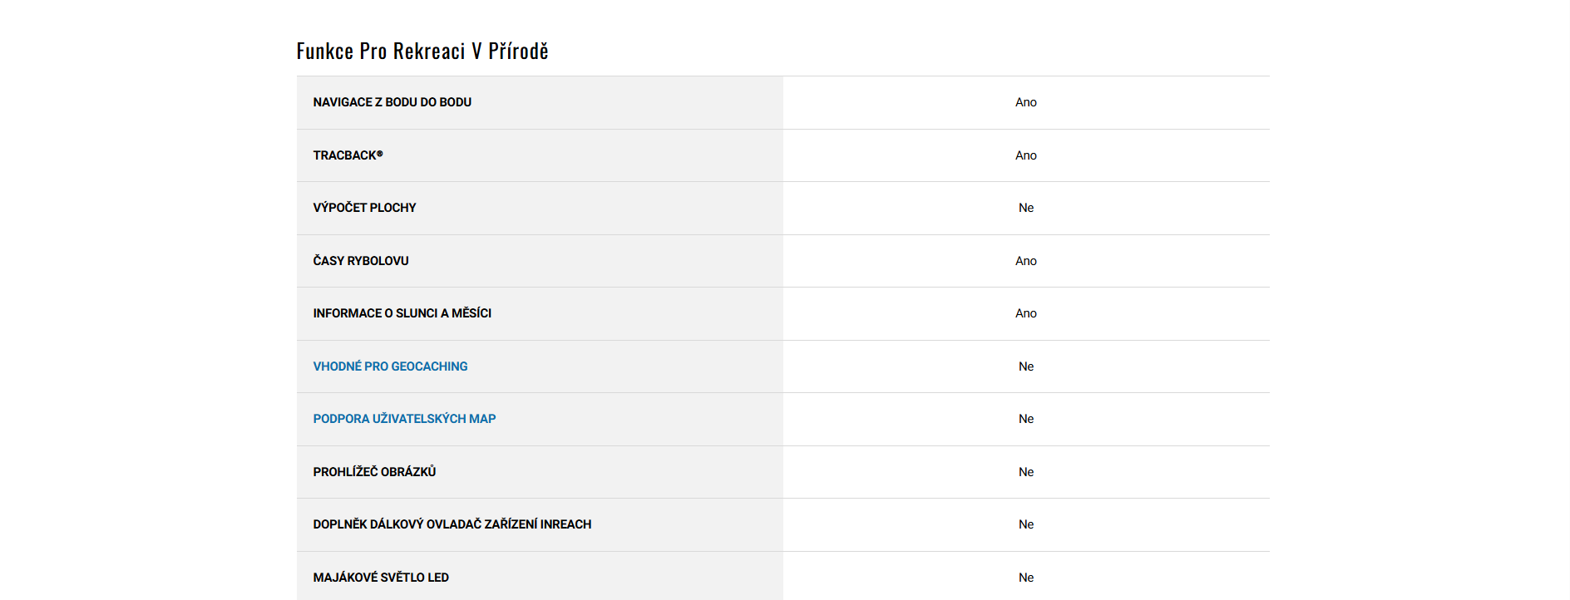1570x600 pixels.
Task: Select the TracBack® row label
Action: click(348, 155)
